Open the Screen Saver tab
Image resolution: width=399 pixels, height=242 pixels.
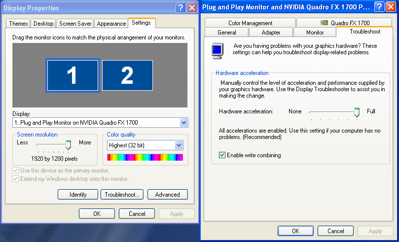point(75,24)
